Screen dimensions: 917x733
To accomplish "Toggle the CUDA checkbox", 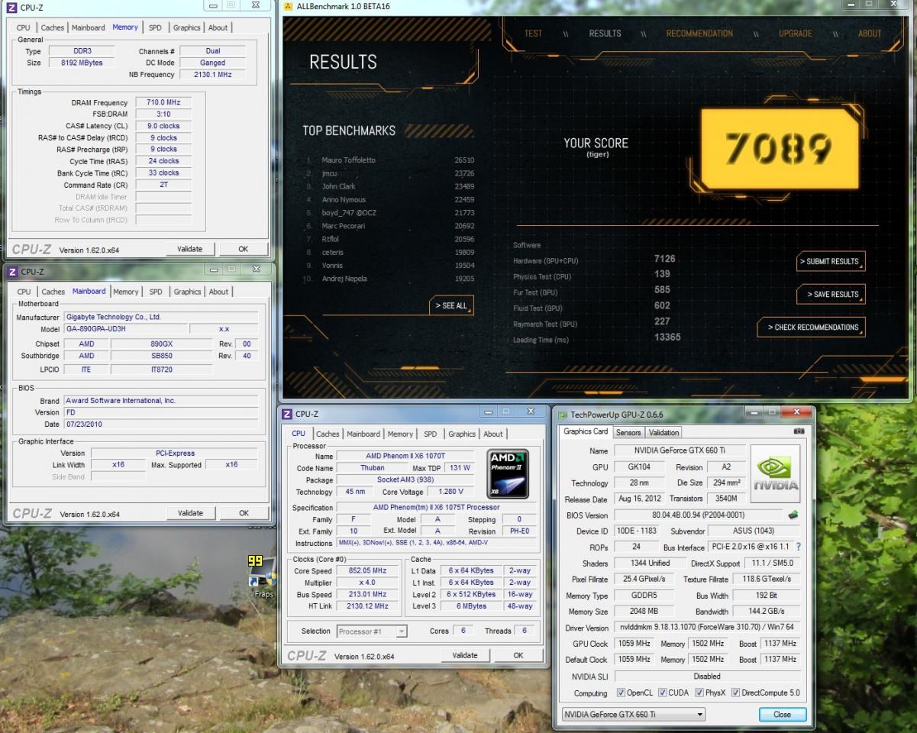I will tap(661, 693).
